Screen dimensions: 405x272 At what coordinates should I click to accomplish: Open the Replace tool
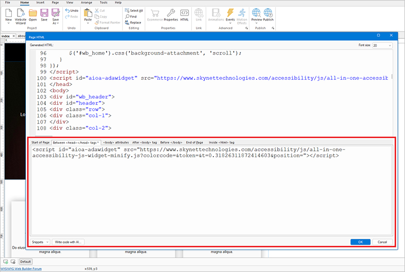133,23
